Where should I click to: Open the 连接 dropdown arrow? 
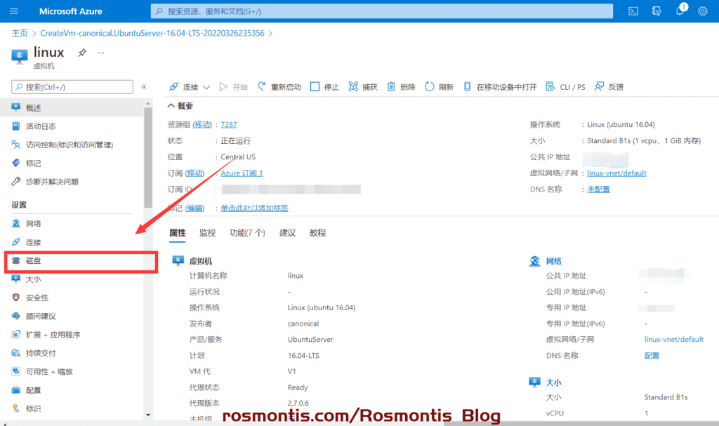point(206,87)
